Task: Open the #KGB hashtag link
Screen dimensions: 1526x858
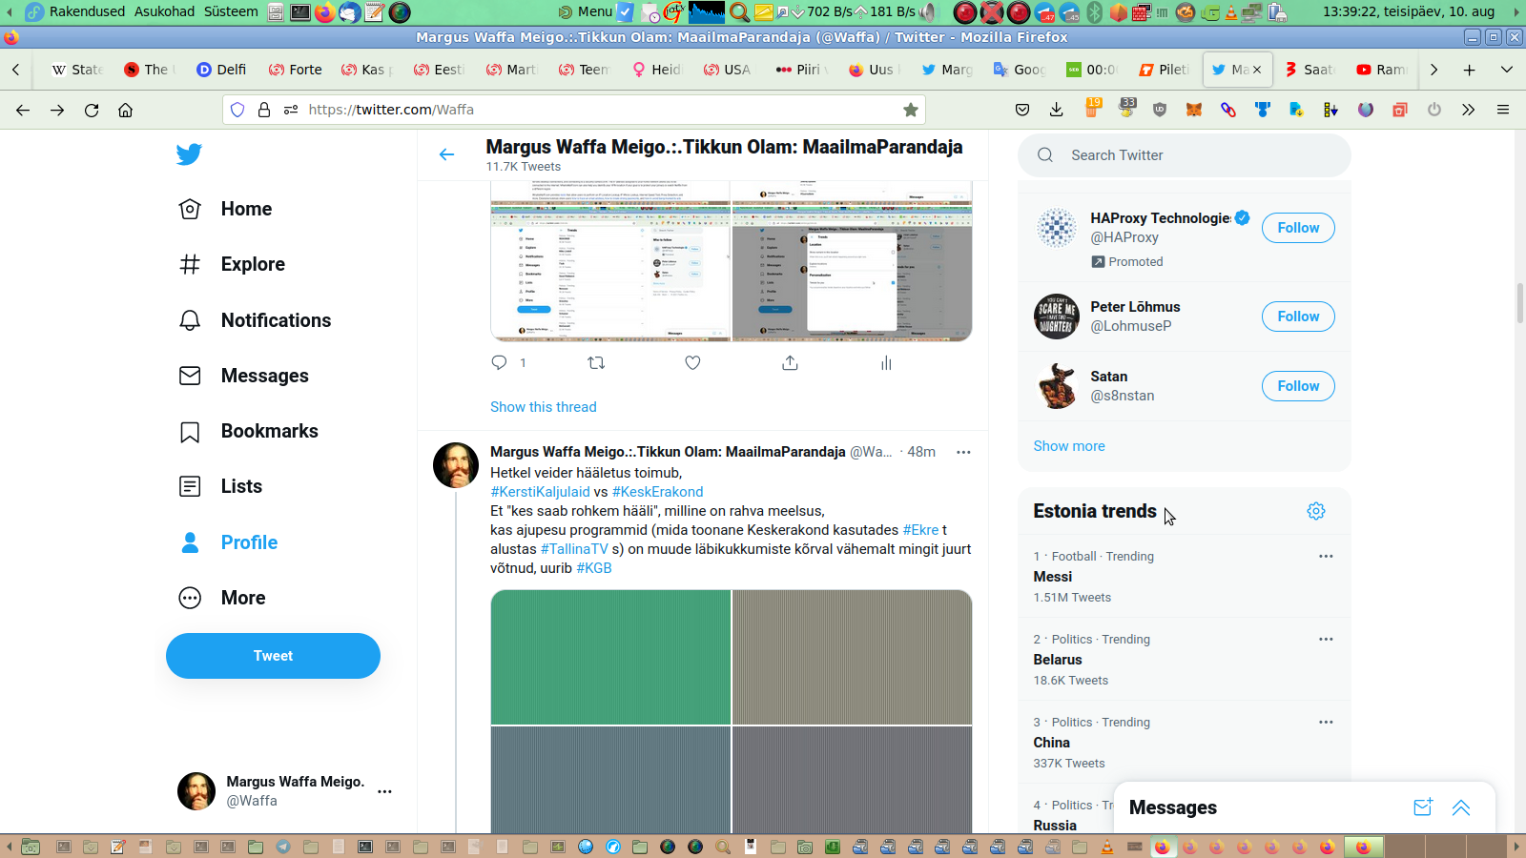Action: (x=594, y=568)
